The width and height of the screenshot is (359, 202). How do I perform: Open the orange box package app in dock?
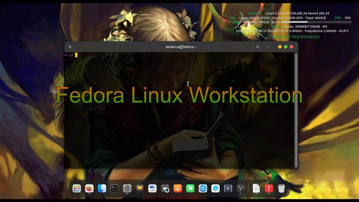pos(140,189)
